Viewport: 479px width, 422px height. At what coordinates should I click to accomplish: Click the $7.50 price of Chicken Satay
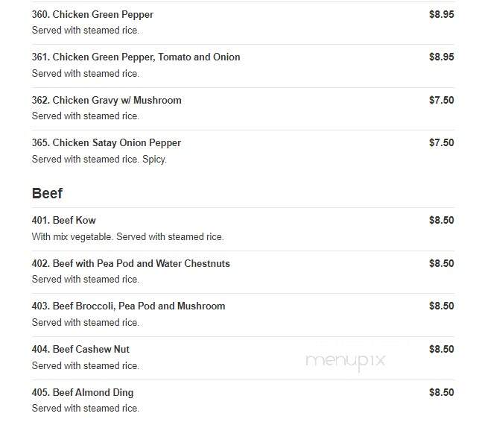click(x=442, y=142)
